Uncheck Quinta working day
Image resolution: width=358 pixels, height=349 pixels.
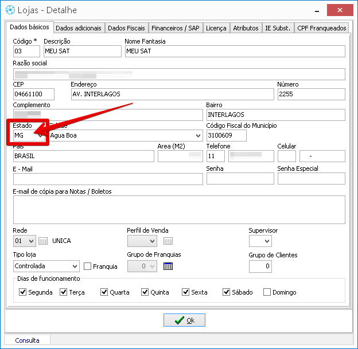(x=145, y=292)
